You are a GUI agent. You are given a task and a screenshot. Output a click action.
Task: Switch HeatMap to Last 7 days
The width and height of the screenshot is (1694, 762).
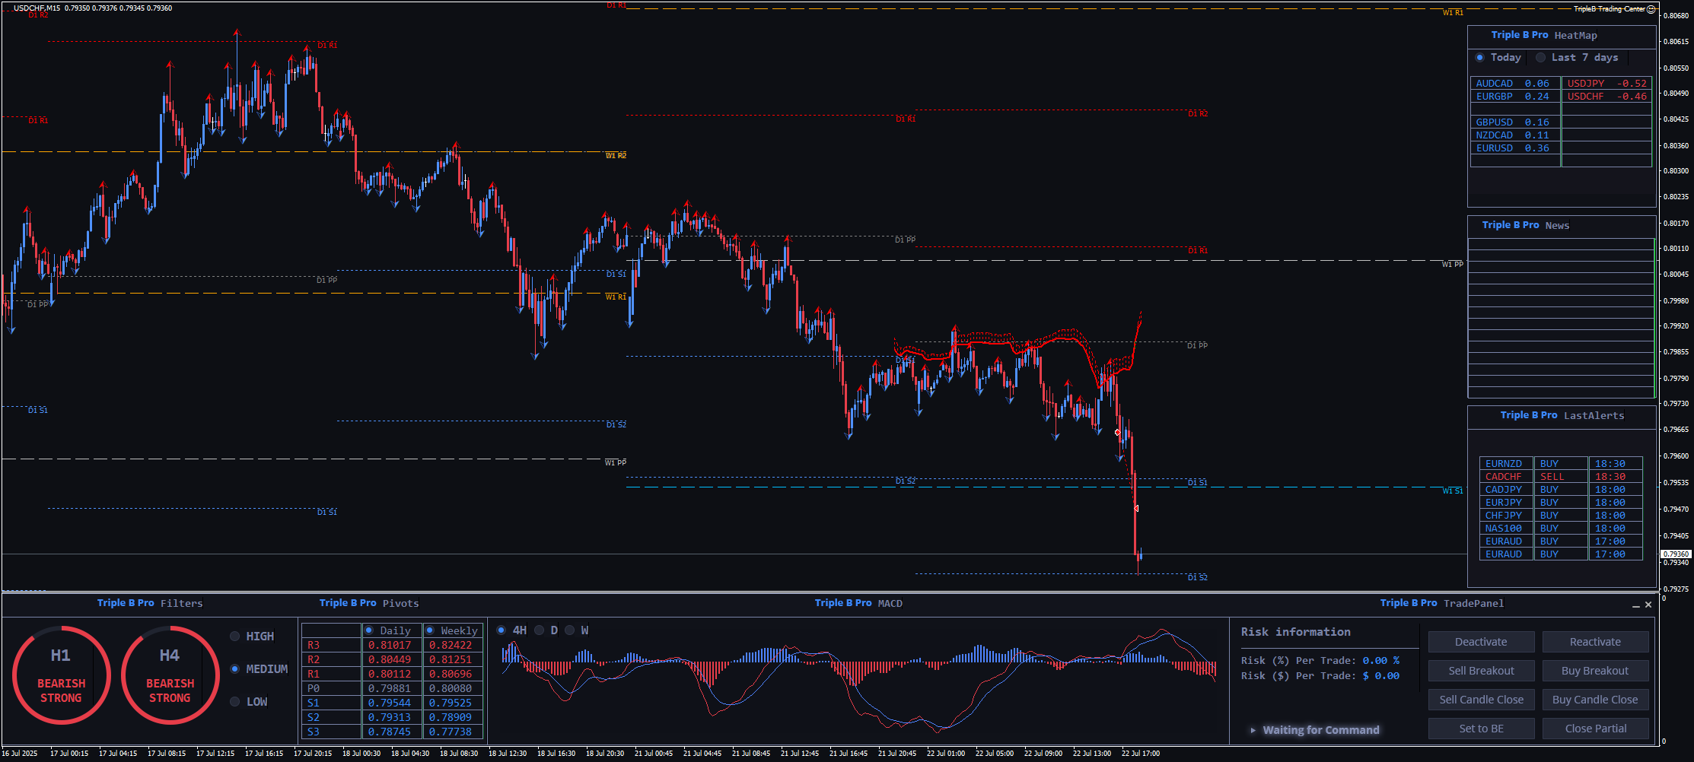pos(1540,58)
